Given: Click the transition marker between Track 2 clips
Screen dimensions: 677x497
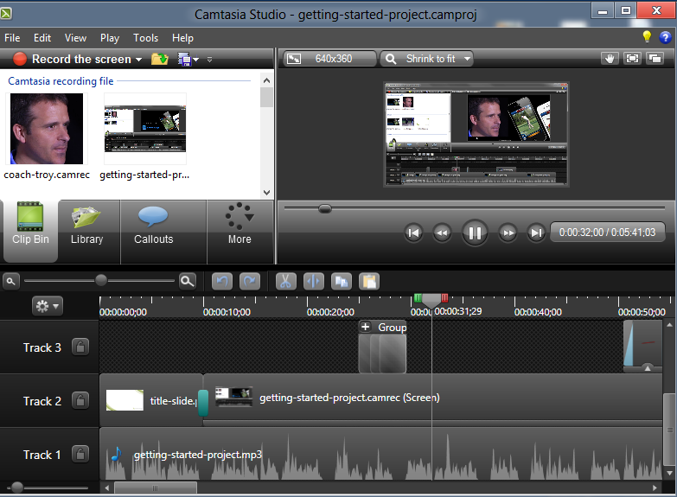Looking at the screenshot, I should click(203, 403).
